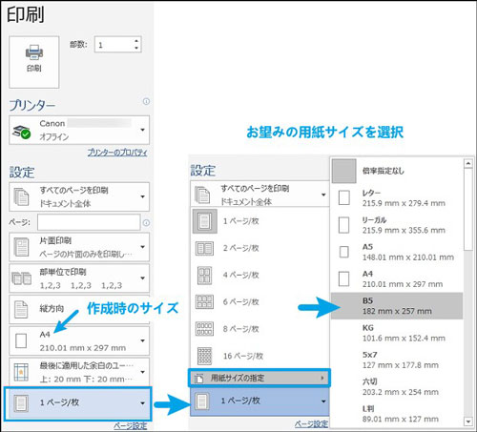Select the 4 ページ/枚 layout icon
Image resolution: width=477 pixels, height=432 pixels.
tap(204, 276)
